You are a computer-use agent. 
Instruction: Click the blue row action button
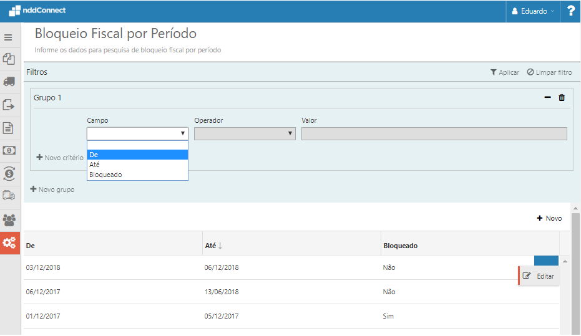546,261
